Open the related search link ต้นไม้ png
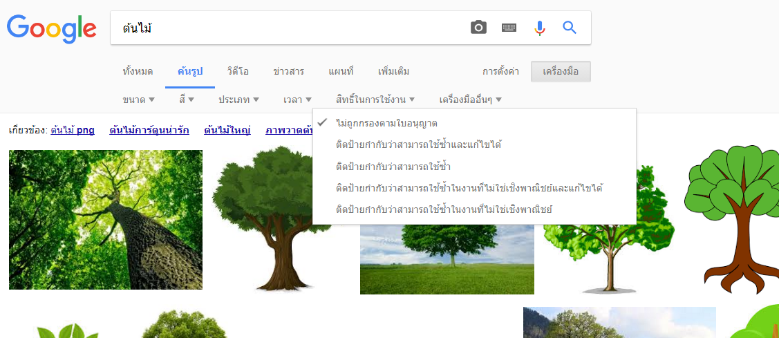This screenshot has height=338, width=779. pyautogui.click(x=73, y=130)
